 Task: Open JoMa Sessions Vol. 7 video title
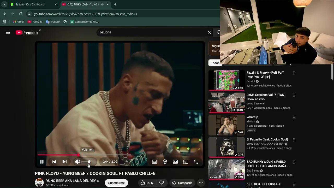(266, 97)
